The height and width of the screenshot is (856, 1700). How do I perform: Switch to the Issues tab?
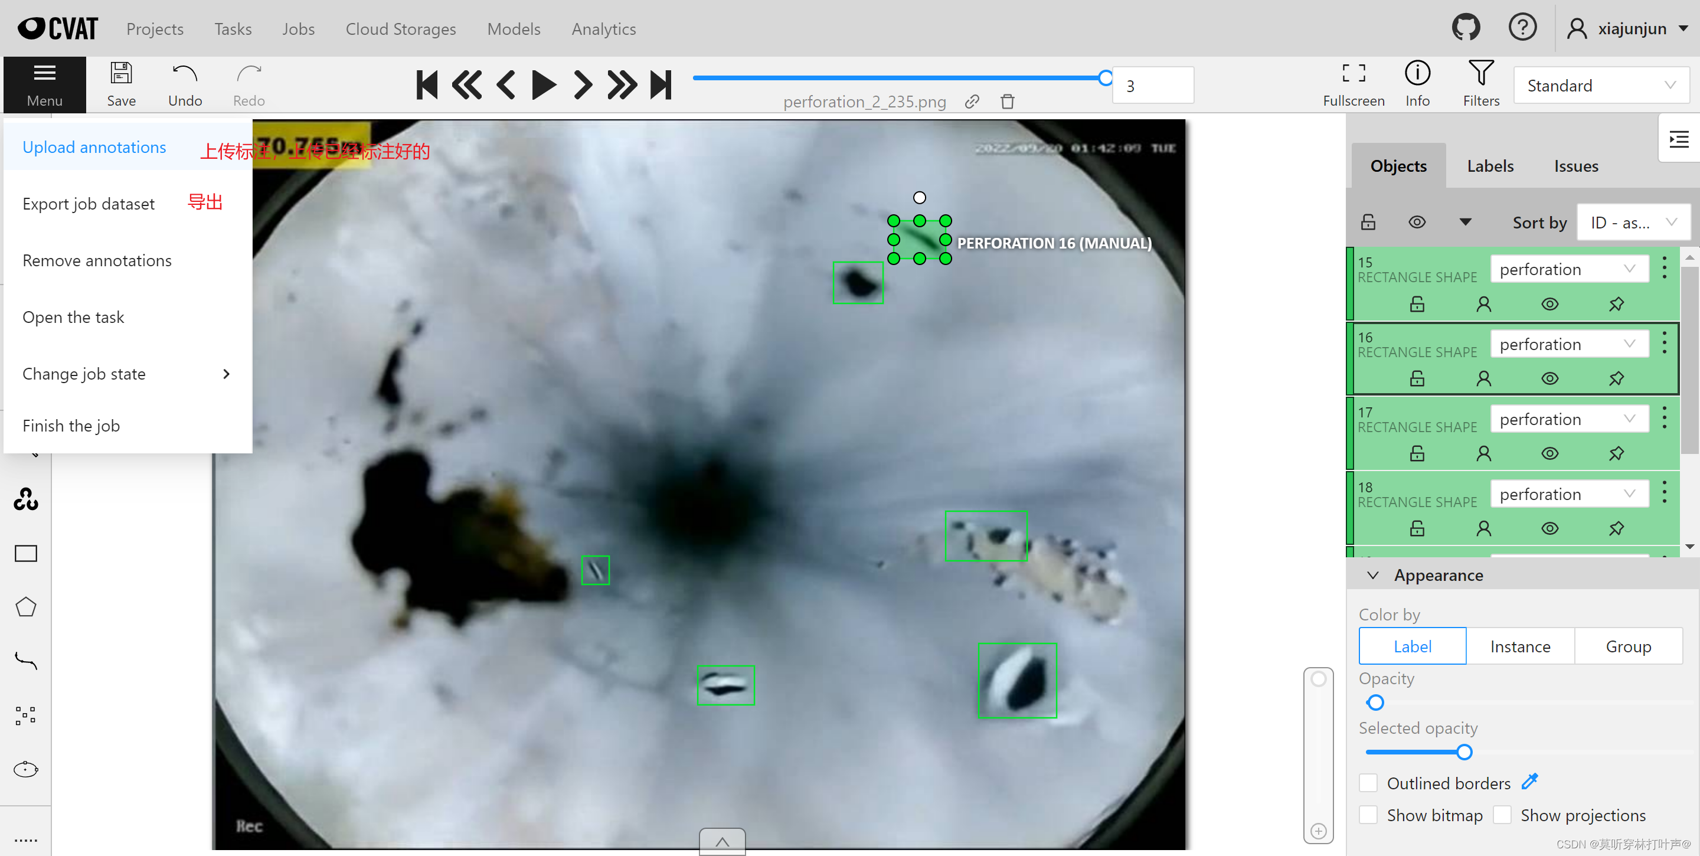pyautogui.click(x=1576, y=166)
